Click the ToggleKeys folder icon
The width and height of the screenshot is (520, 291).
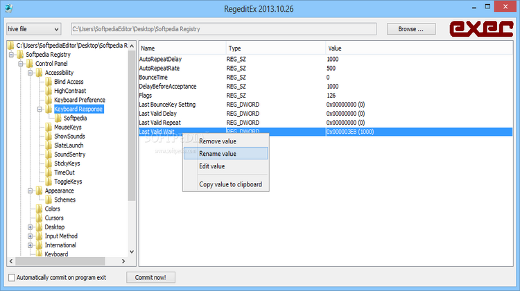(49, 182)
